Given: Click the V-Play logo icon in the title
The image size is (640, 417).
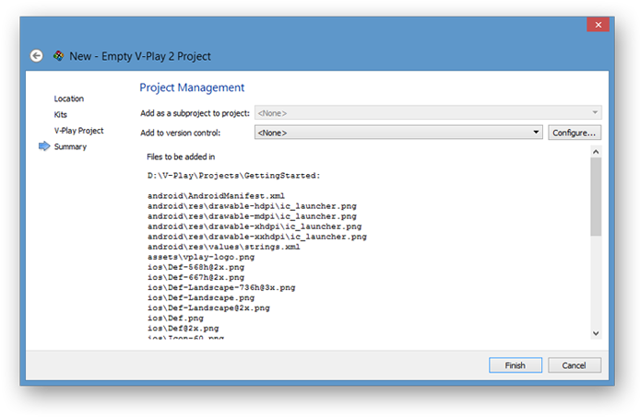Looking at the screenshot, I should (x=59, y=56).
